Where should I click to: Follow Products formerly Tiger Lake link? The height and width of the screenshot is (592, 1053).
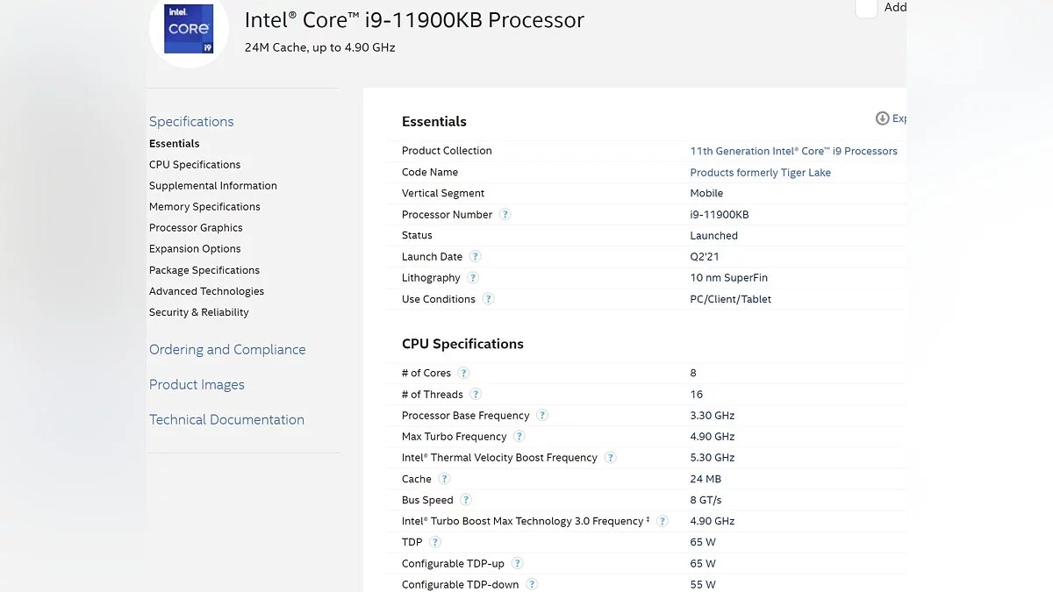[x=760, y=173]
